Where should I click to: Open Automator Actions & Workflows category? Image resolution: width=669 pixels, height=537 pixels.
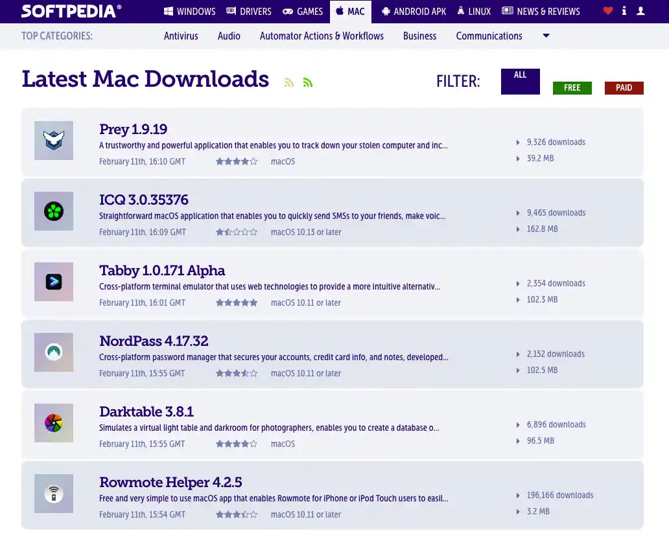[x=322, y=36]
